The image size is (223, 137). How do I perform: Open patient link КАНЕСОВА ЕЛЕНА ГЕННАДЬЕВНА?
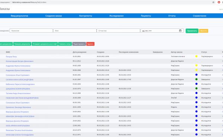[x=20, y=135]
